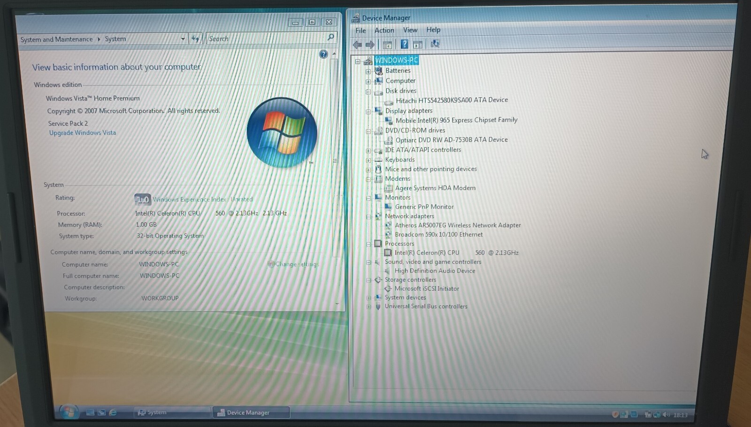
Task: Expand the Batteries category
Action: 368,71
